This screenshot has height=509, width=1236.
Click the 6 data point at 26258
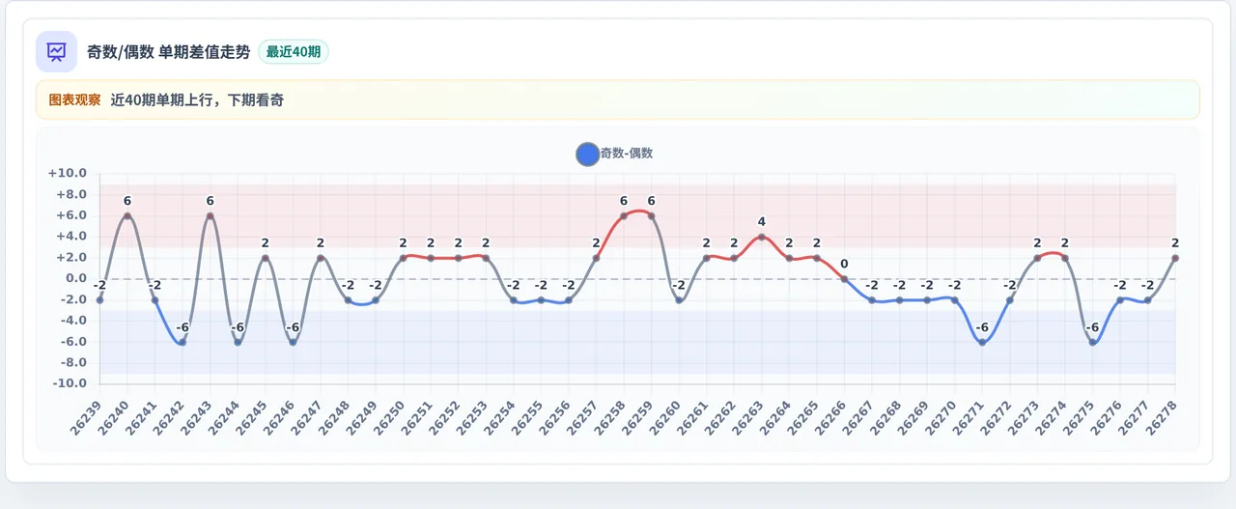pos(624,215)
